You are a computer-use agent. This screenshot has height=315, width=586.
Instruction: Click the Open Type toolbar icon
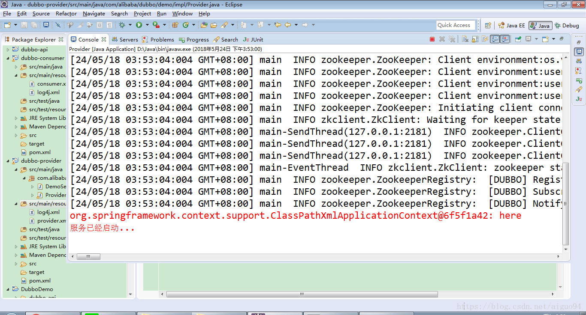(204, 25)
